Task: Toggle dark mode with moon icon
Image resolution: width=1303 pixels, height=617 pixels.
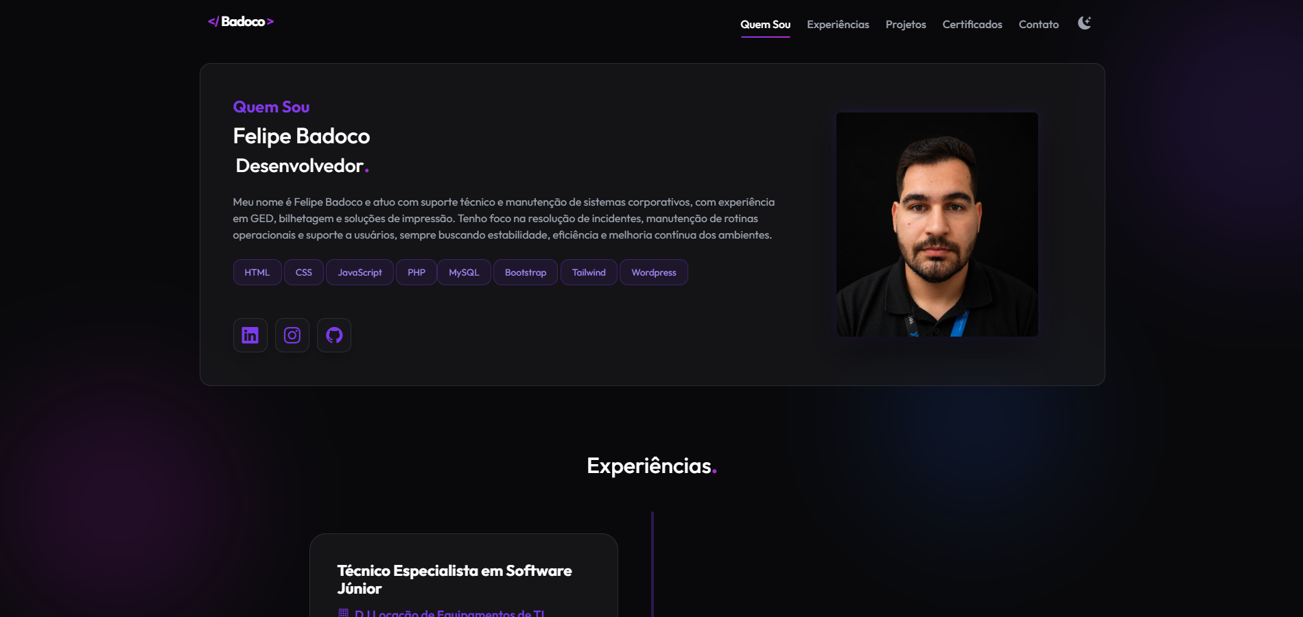Action: point(1084,23)
